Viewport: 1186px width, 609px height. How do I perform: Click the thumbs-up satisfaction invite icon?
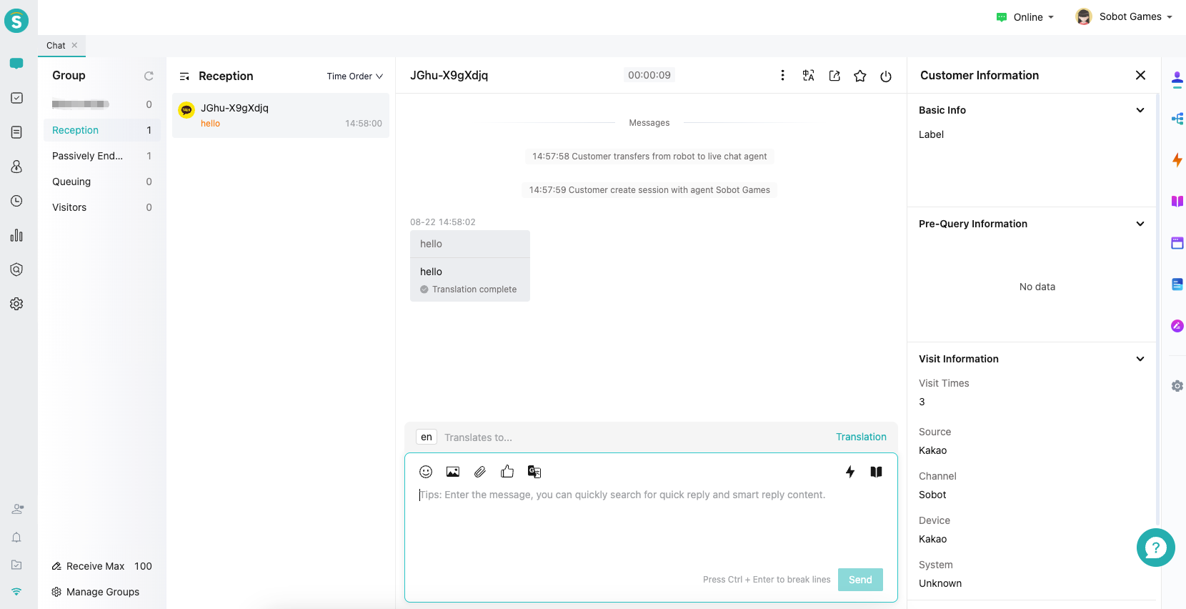507,472
